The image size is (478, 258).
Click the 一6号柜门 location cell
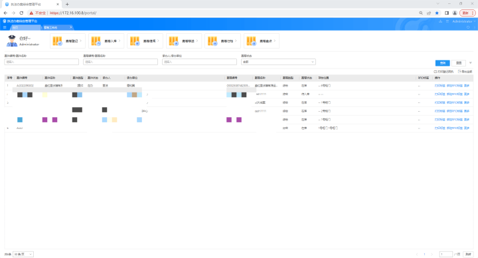[x=324, y=86]
